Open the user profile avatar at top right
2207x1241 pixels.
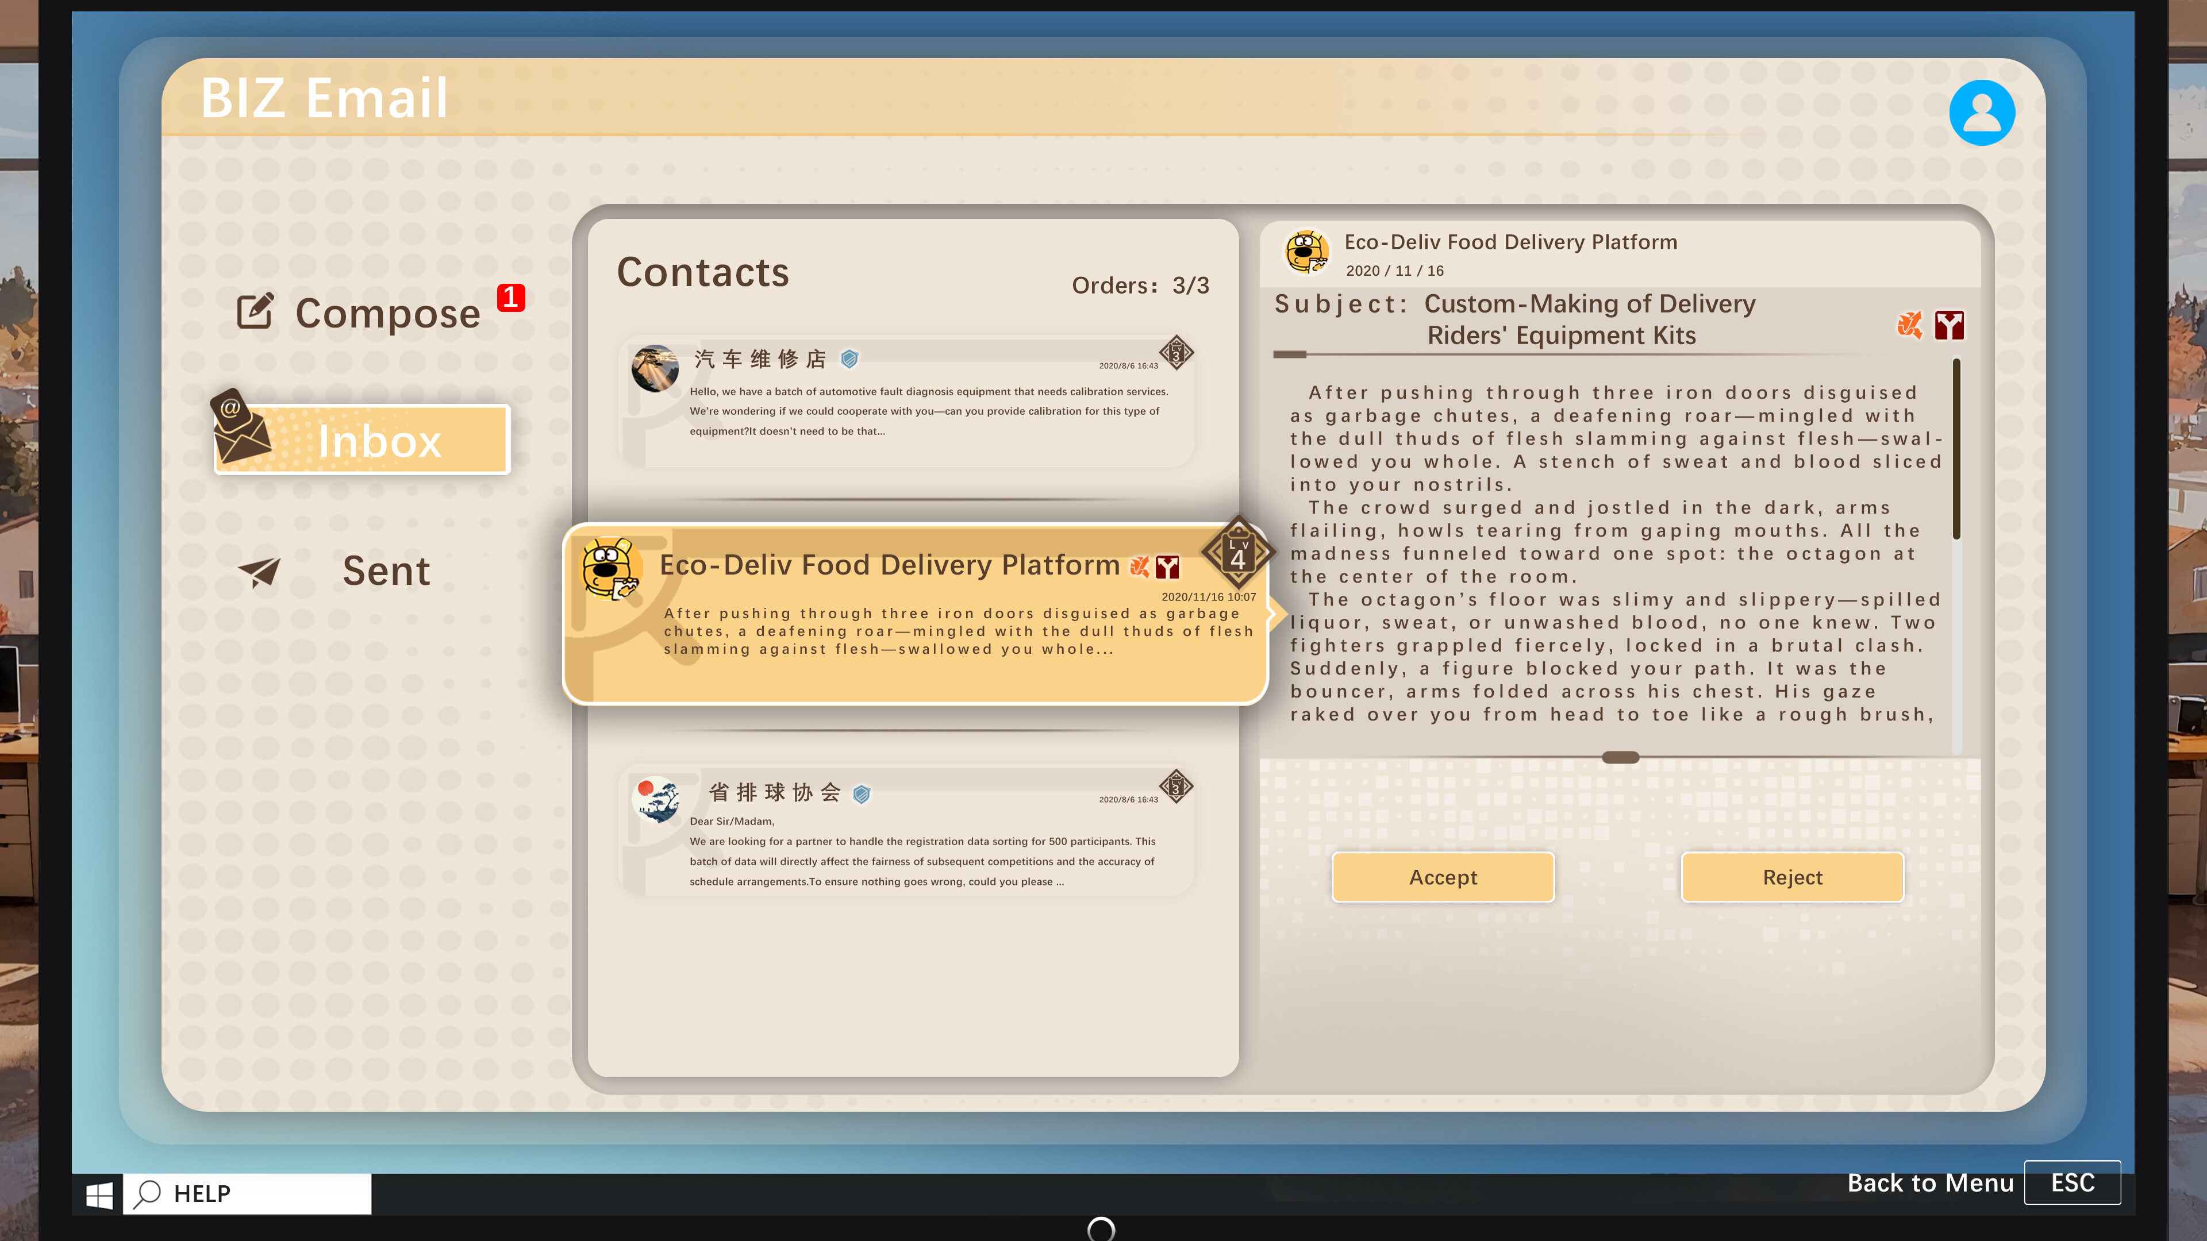pyautogui.click(x=1982, y=111)
